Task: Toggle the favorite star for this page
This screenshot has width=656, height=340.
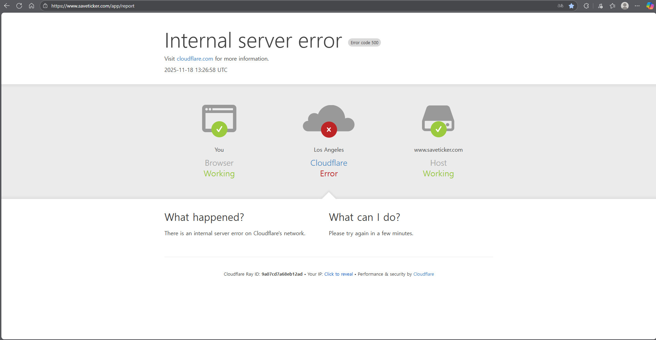Action: [571, 6]
